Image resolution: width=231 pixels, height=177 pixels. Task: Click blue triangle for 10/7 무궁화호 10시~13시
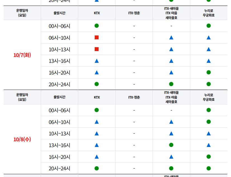point(209,49)
